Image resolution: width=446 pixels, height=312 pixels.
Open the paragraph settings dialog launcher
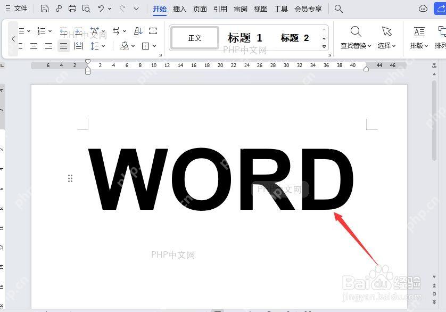tap(160, 55)
